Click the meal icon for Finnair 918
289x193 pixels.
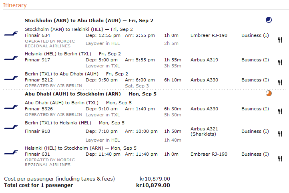point(280,134)
